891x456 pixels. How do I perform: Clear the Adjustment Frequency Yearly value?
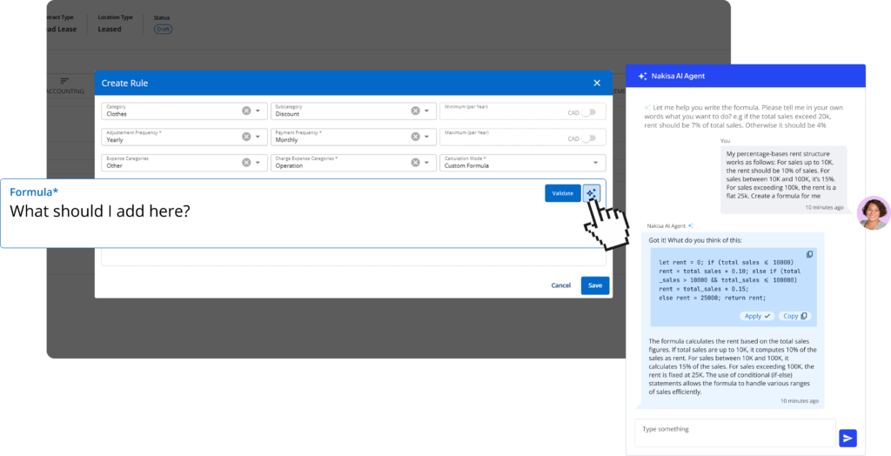point(246,137)
